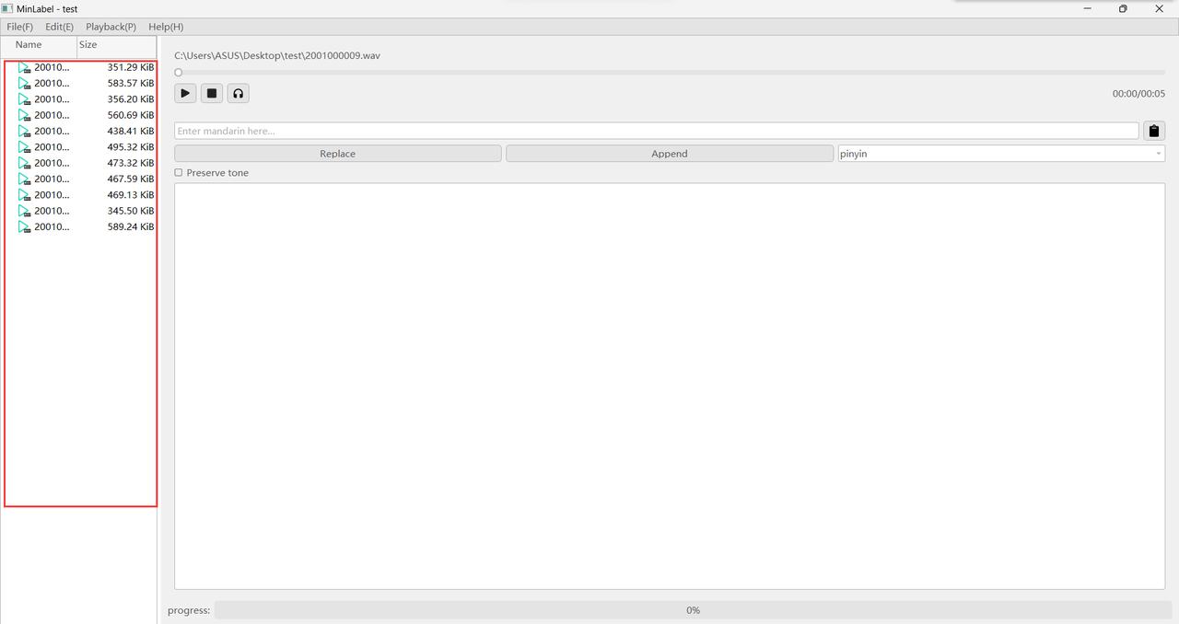1179x624 pixels.
Task: Click the headphones audio device icon
Action: pyautogui.click(x=239, y=93)
